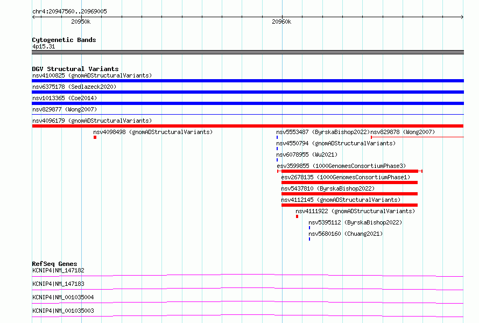Select the red bar under esv3599855
This screenshot has width=479, height=323.
coord(350,171)
